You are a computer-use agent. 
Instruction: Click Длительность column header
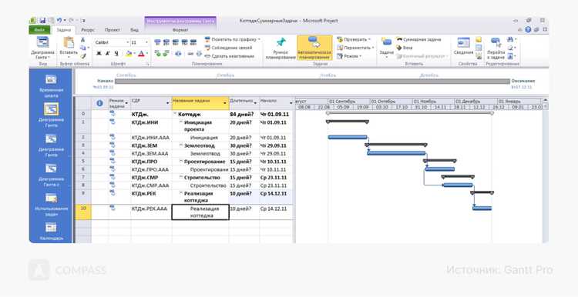(x=244, y=103)
